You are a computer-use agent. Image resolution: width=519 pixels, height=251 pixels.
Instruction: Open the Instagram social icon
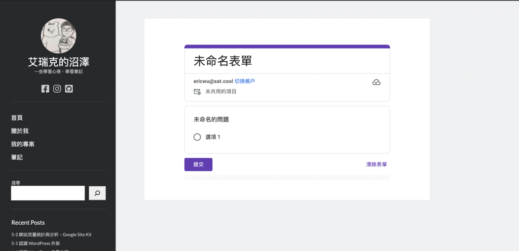[57, 89]
